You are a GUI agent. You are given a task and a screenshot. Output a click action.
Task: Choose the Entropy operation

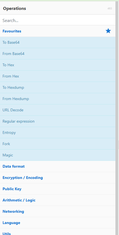58,132
